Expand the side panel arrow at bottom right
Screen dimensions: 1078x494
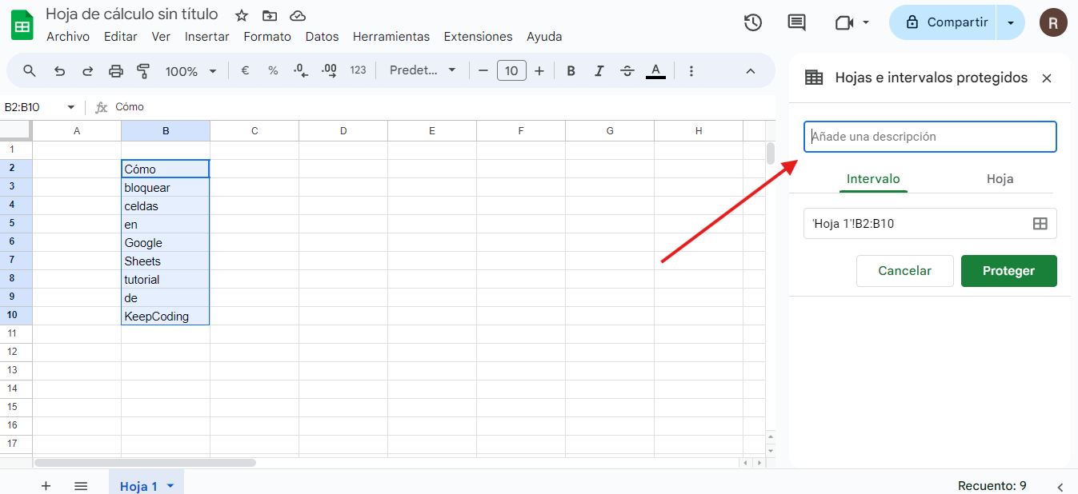pos(1060,486)
